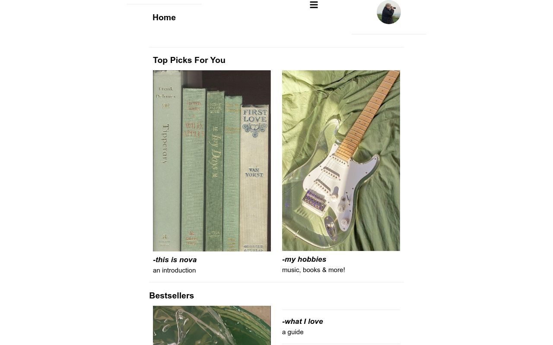Click the "-this is nova" title
Screen dimensions: 553x345
[x=175, y=260]
